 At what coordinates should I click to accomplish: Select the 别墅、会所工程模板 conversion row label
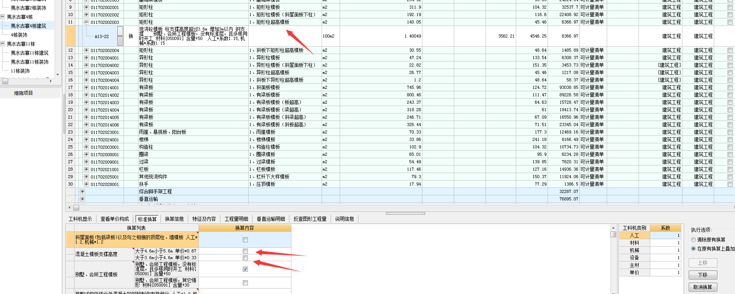tap(104, 274)
